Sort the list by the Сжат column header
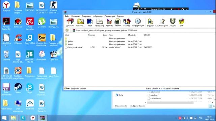 click(105, 35)
